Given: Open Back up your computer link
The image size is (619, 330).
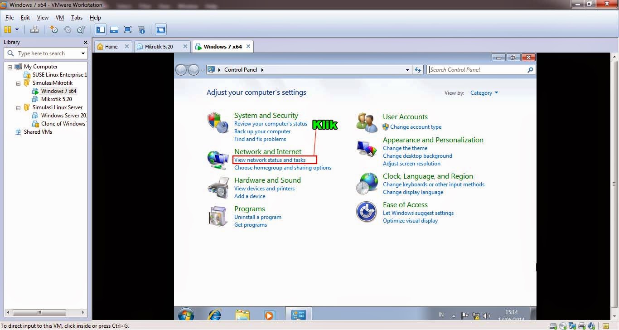Looking at the screenshot, I should (262, 131).
